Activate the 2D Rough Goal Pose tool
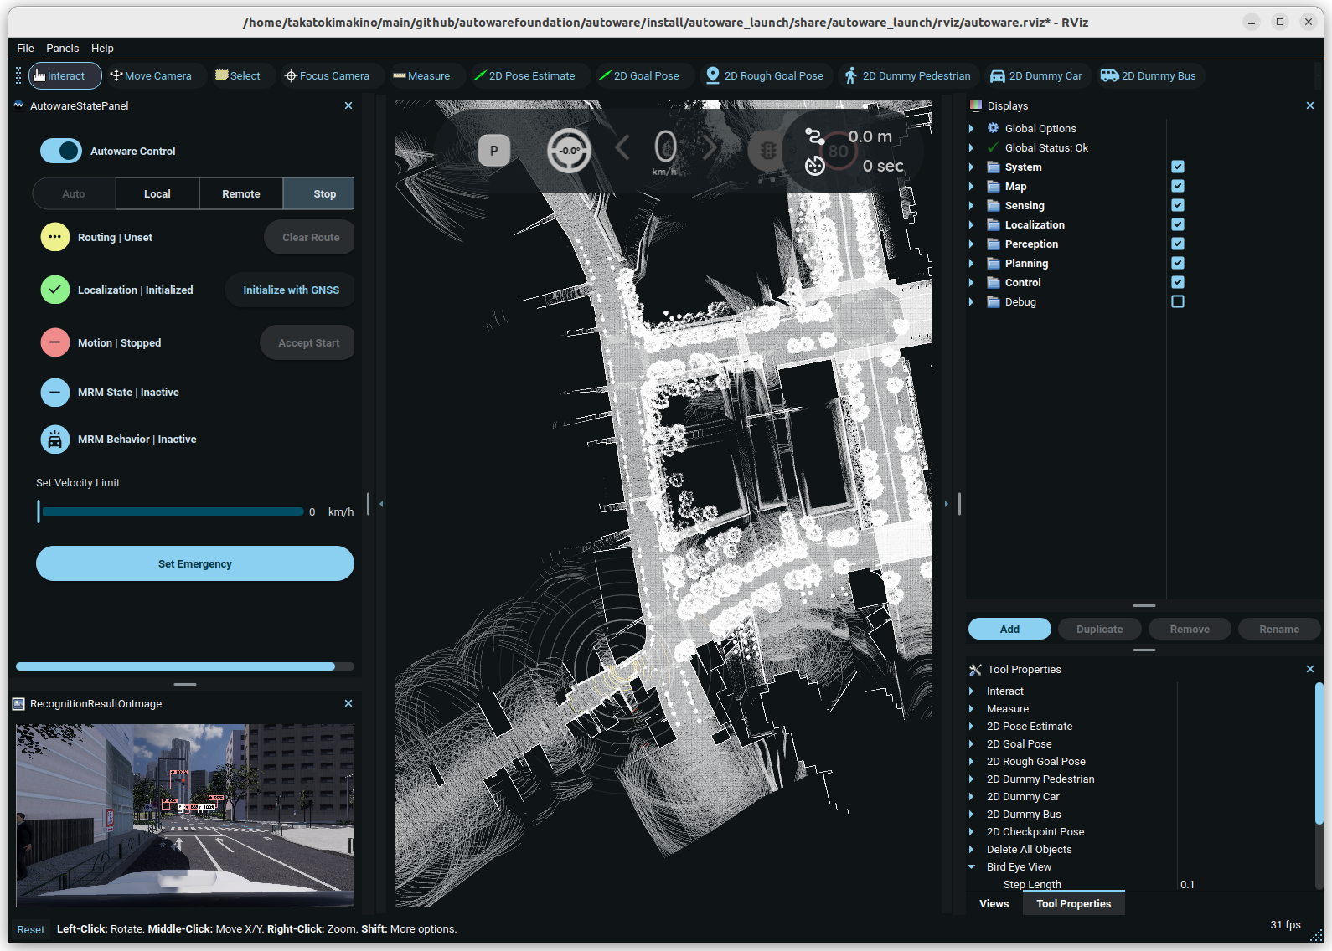 tap(764, 75)
